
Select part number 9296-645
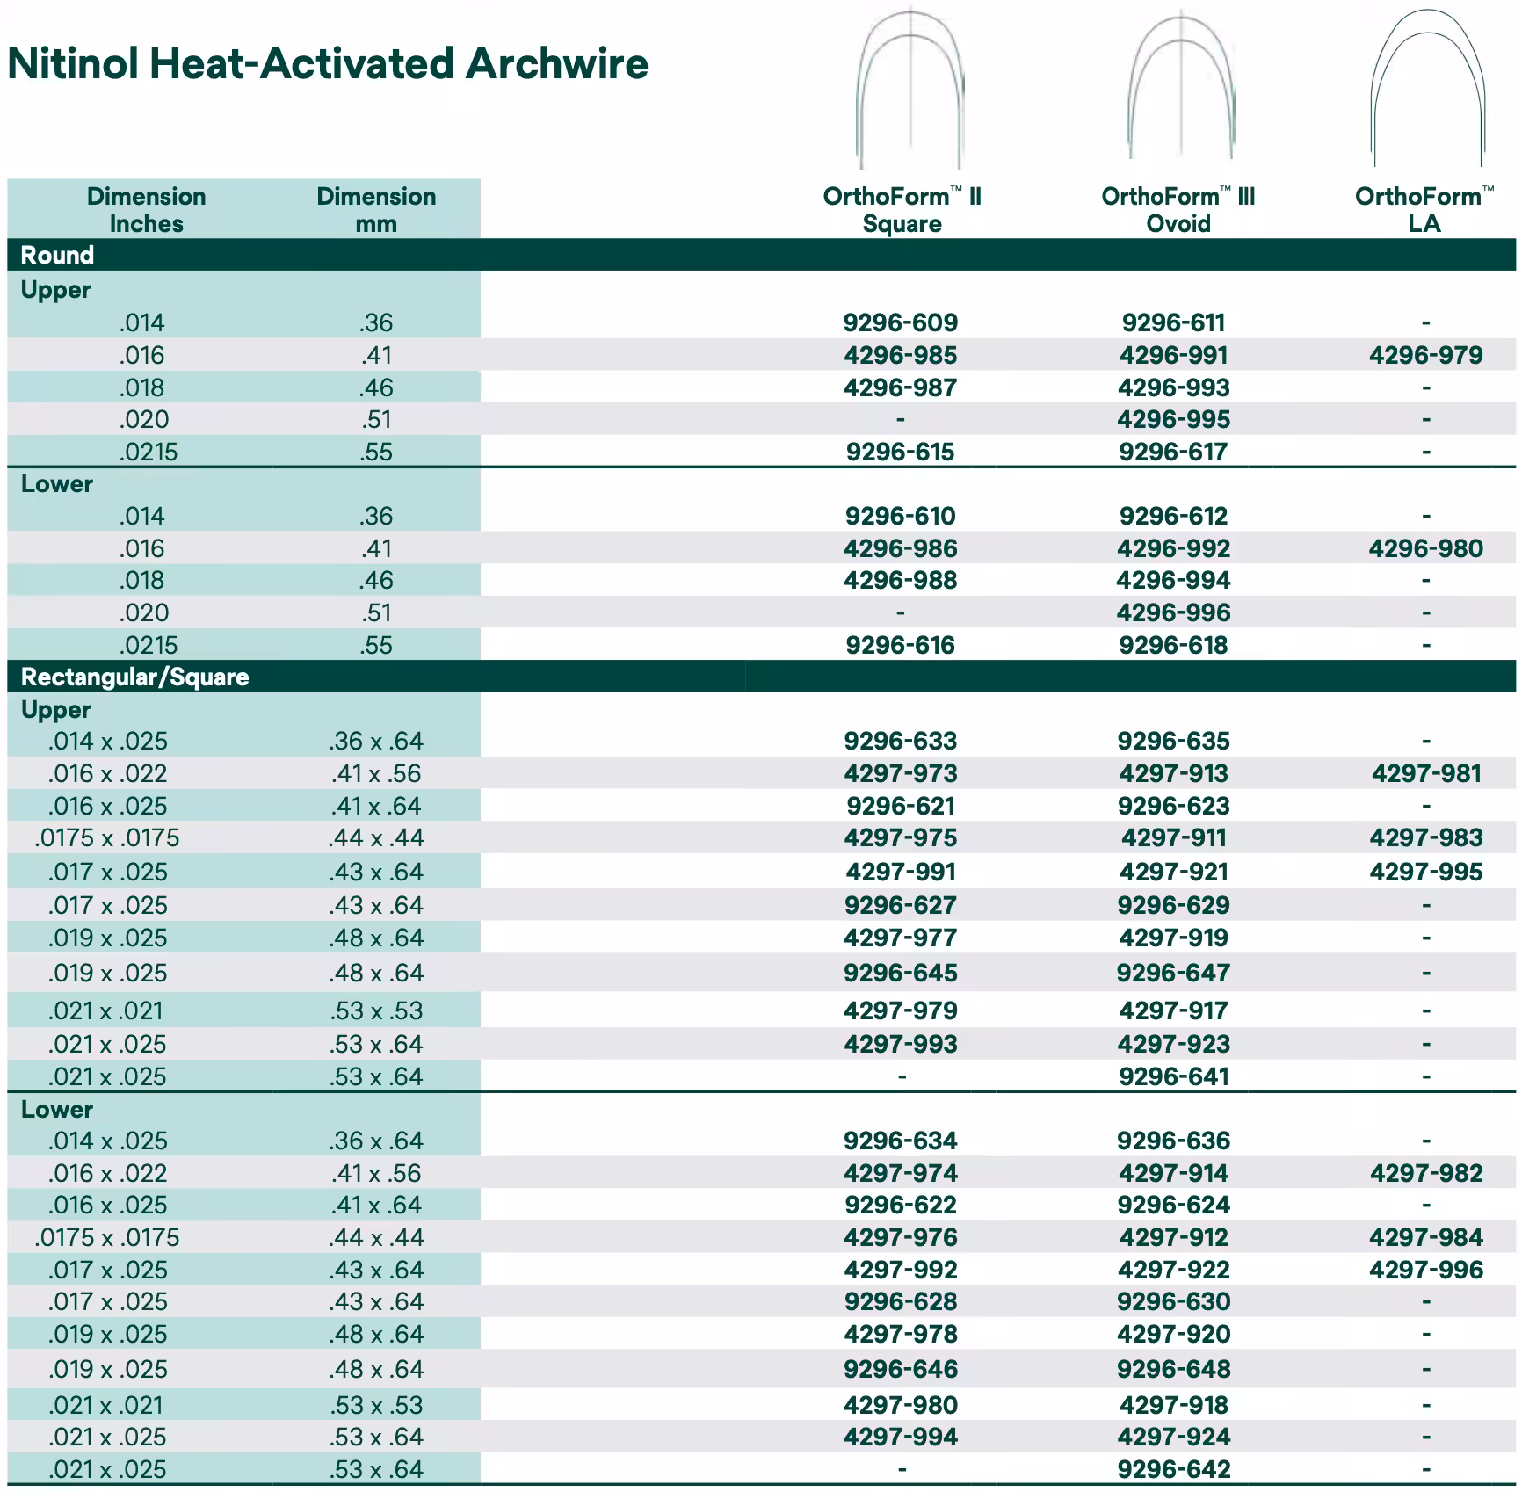point(901,973)
